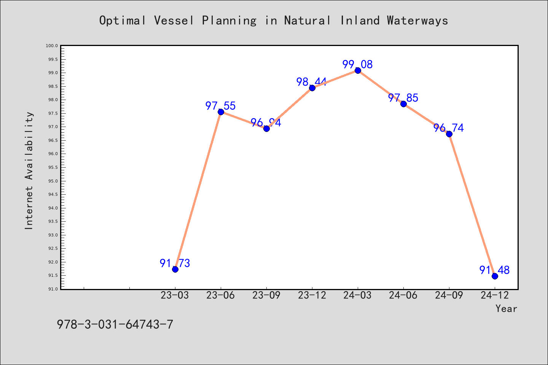Select the 23-12 blue data marker
548x365 pixels.
tap(312, 88)
